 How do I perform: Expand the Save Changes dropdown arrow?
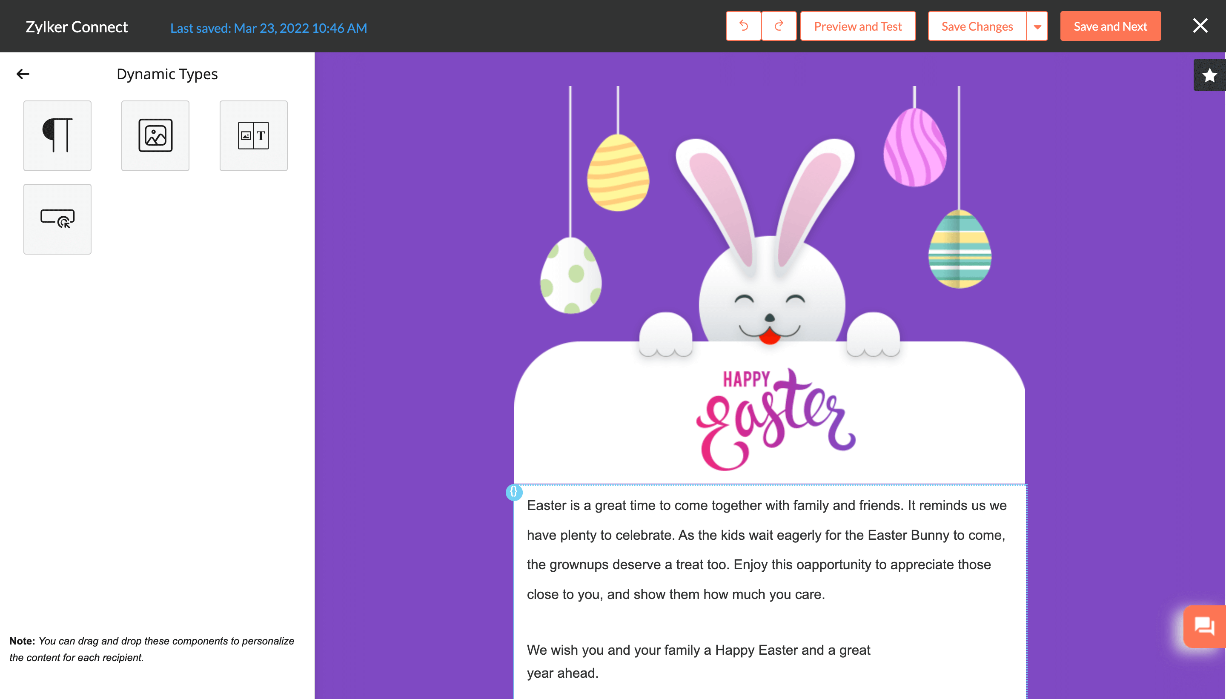click(x=1037, y=26)
